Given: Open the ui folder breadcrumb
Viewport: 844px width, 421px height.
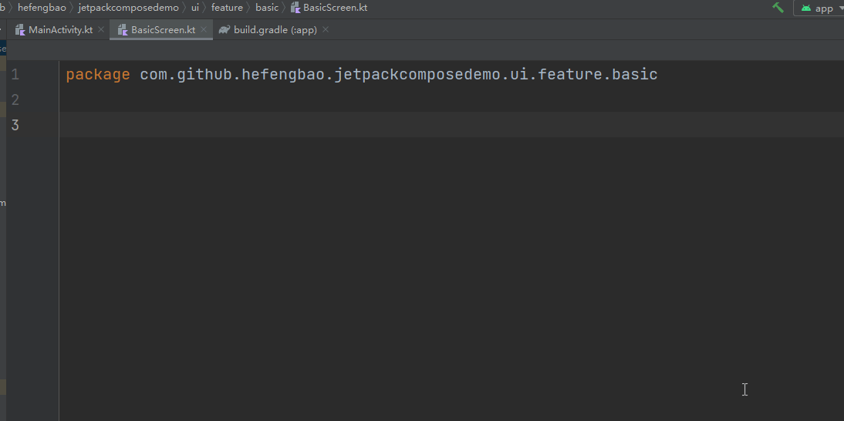Looking at the screenshot, I should 194,8.
